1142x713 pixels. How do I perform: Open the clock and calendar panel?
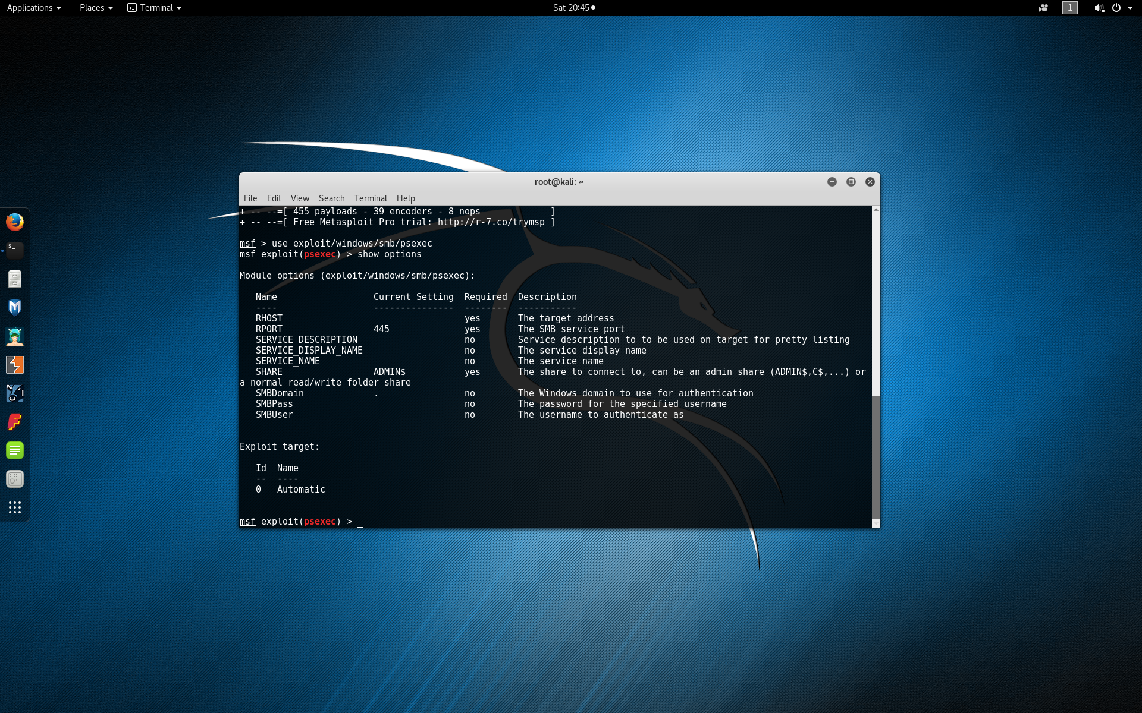(x=574, y=8)
